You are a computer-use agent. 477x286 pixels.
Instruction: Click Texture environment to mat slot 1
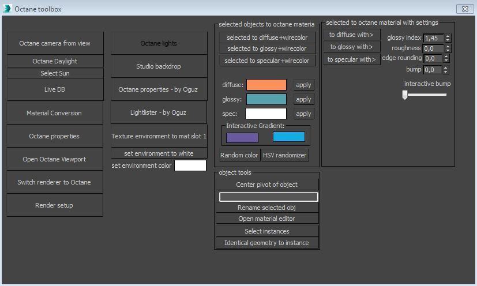[159, 136]
